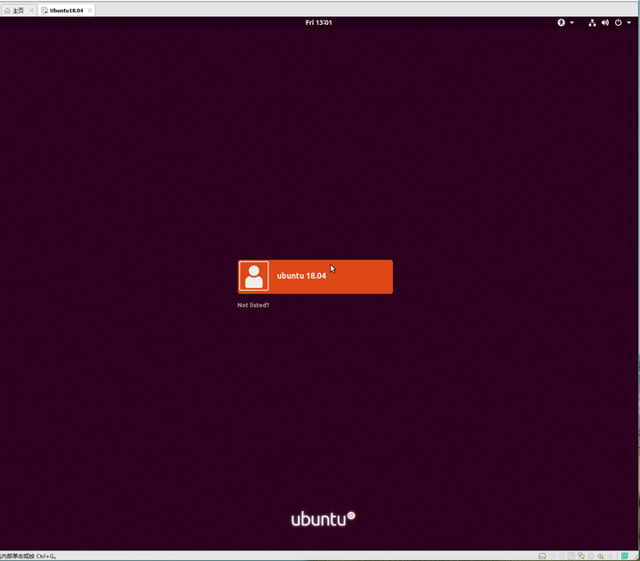Viewport: 640px width, 561px height.
Task: Click the first CD/DVD drive status icon
Action: (552, 556)
